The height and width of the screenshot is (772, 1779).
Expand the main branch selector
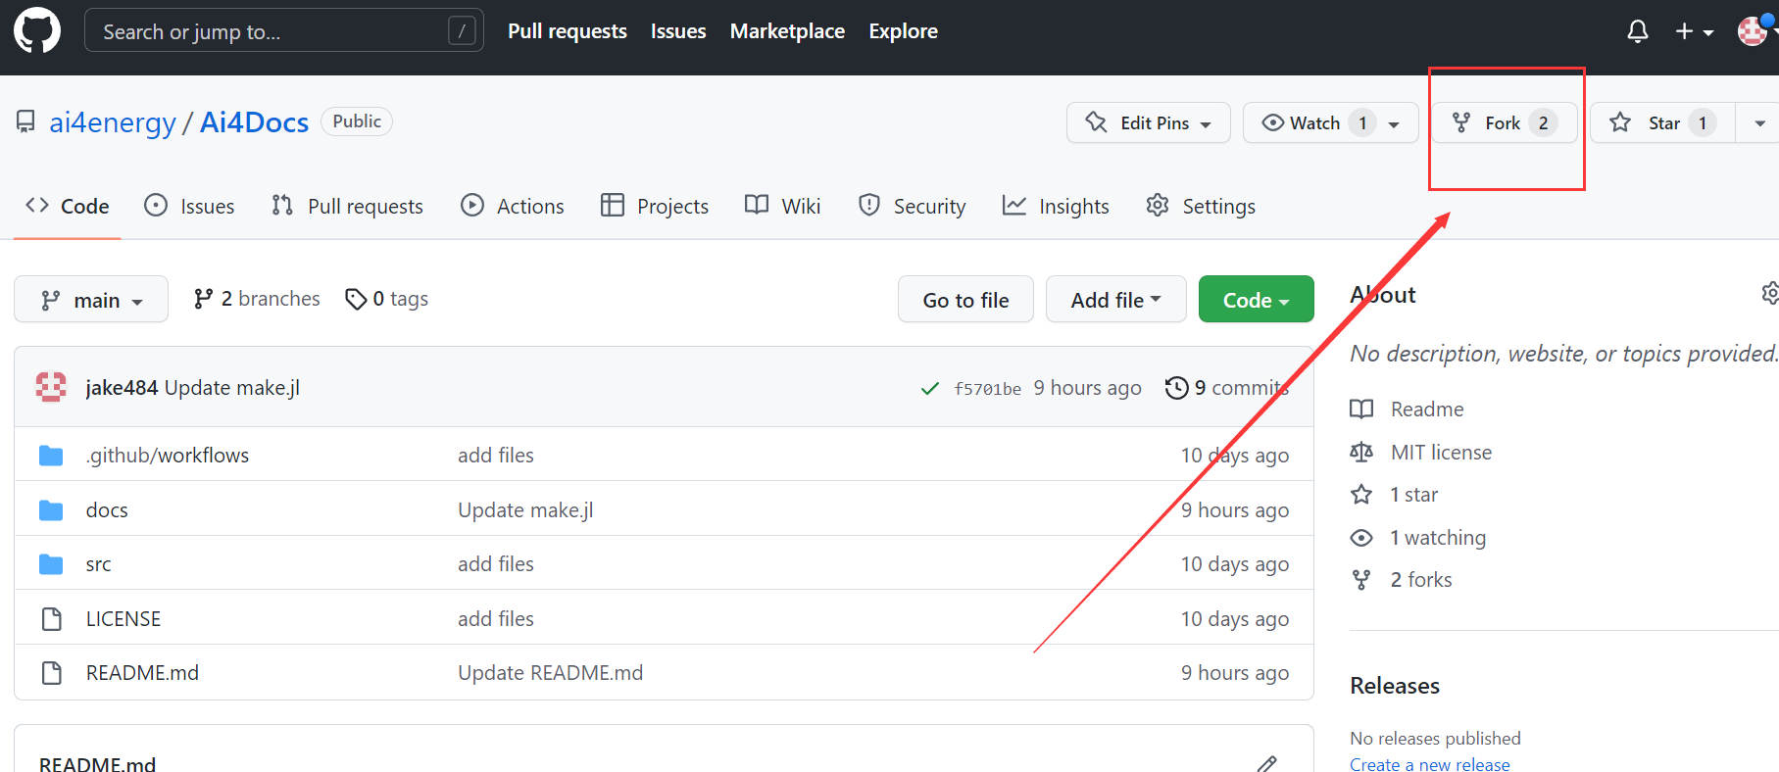click(91, 300)
